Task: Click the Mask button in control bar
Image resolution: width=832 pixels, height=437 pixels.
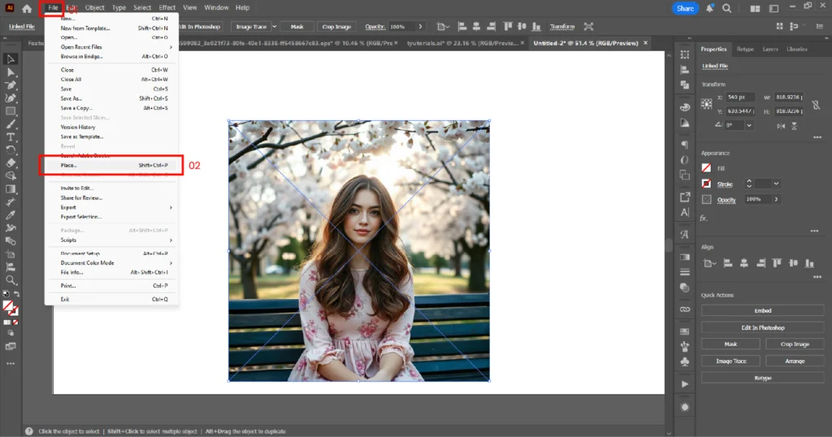Action: click(x=297, y=27)
